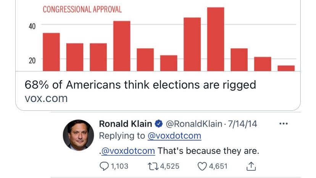Screen dimensions: 316x178
Task: Click the @voxdotcom mention in tweet text
Action: click(x=128, y=151)
